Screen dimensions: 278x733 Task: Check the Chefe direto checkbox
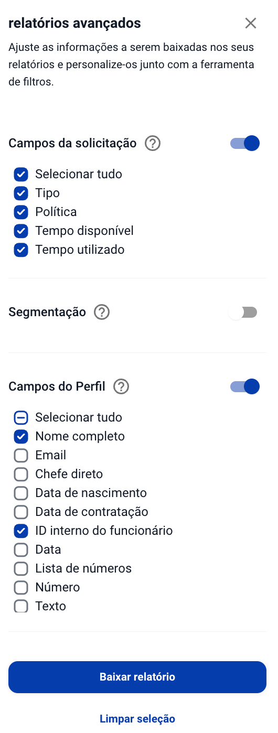[21, 475]
